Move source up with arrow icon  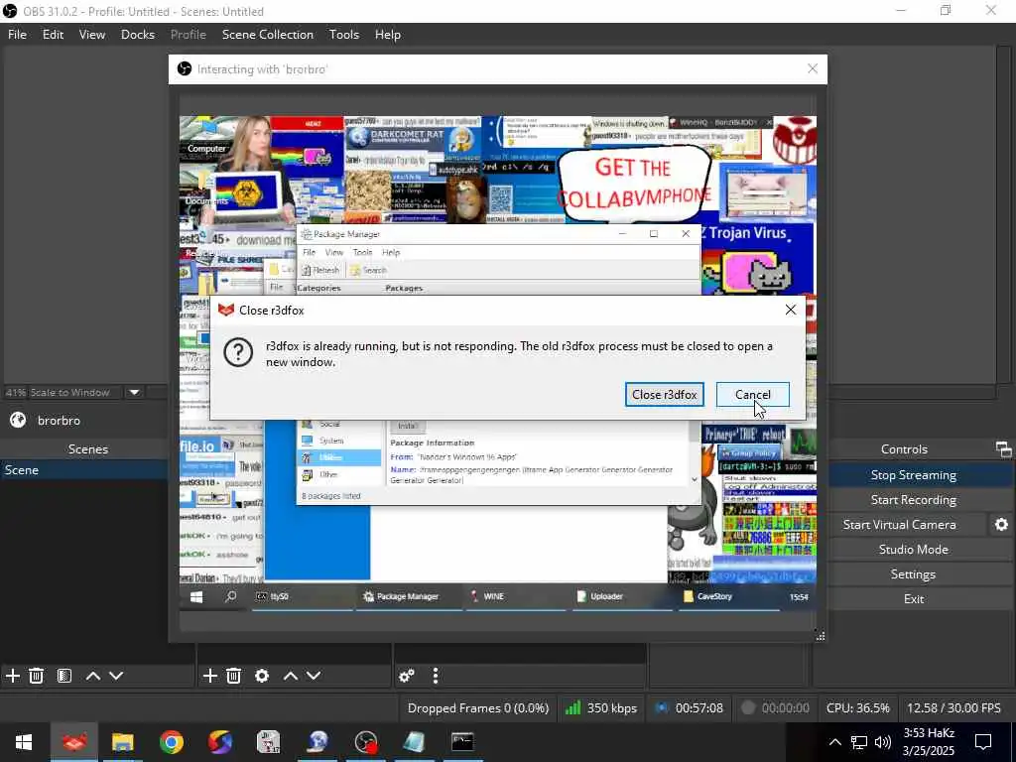[x=291, y=676]
